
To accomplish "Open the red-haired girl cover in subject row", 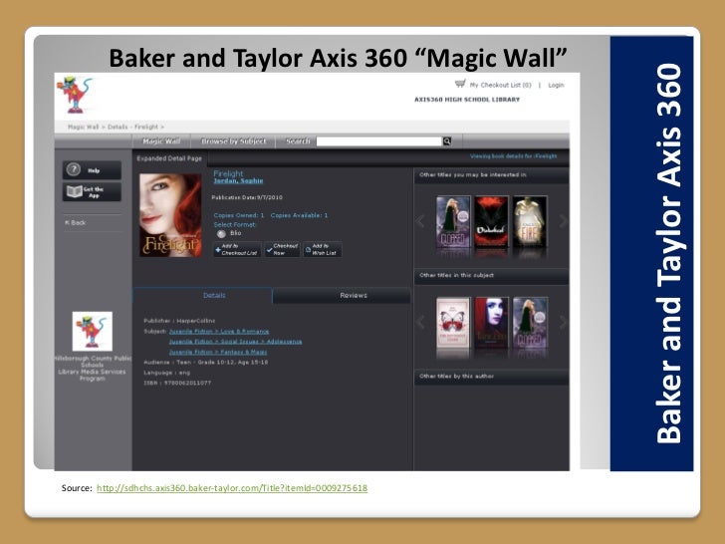I will coord(492,323).
